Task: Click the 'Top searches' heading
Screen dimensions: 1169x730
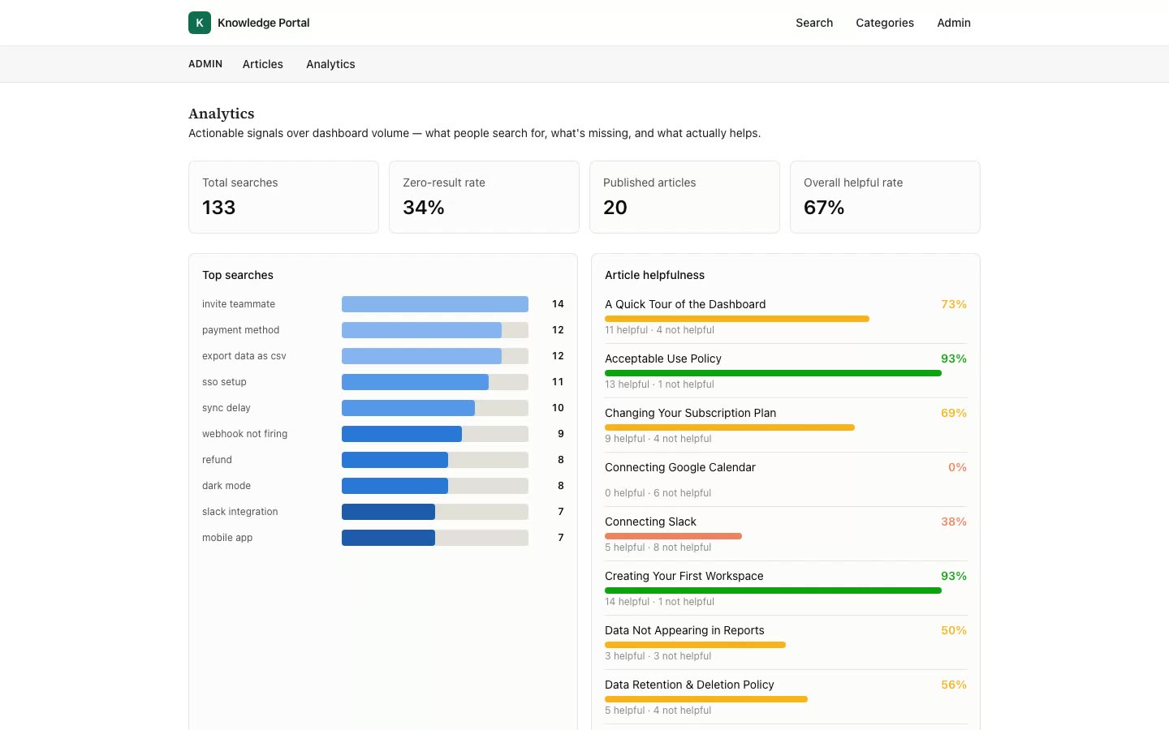Action: 238,275
